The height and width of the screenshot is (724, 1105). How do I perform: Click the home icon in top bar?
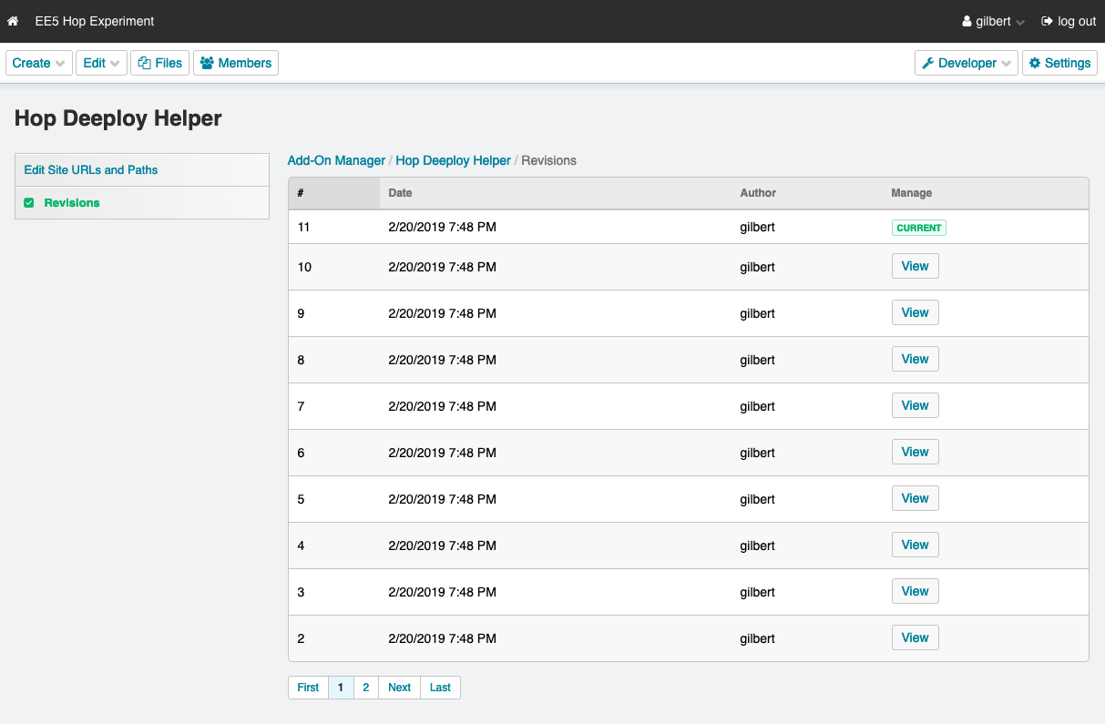[13, 21]
